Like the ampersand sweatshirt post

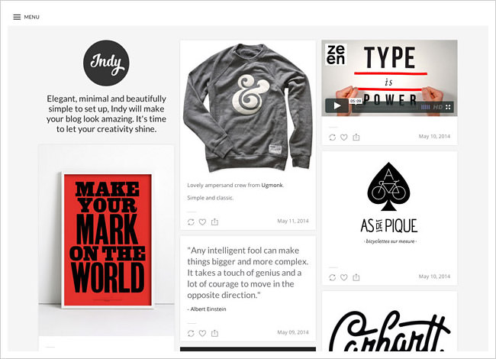[202, 222]
